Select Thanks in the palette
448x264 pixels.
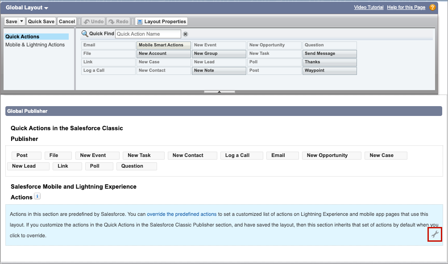[x=330, y=62]
